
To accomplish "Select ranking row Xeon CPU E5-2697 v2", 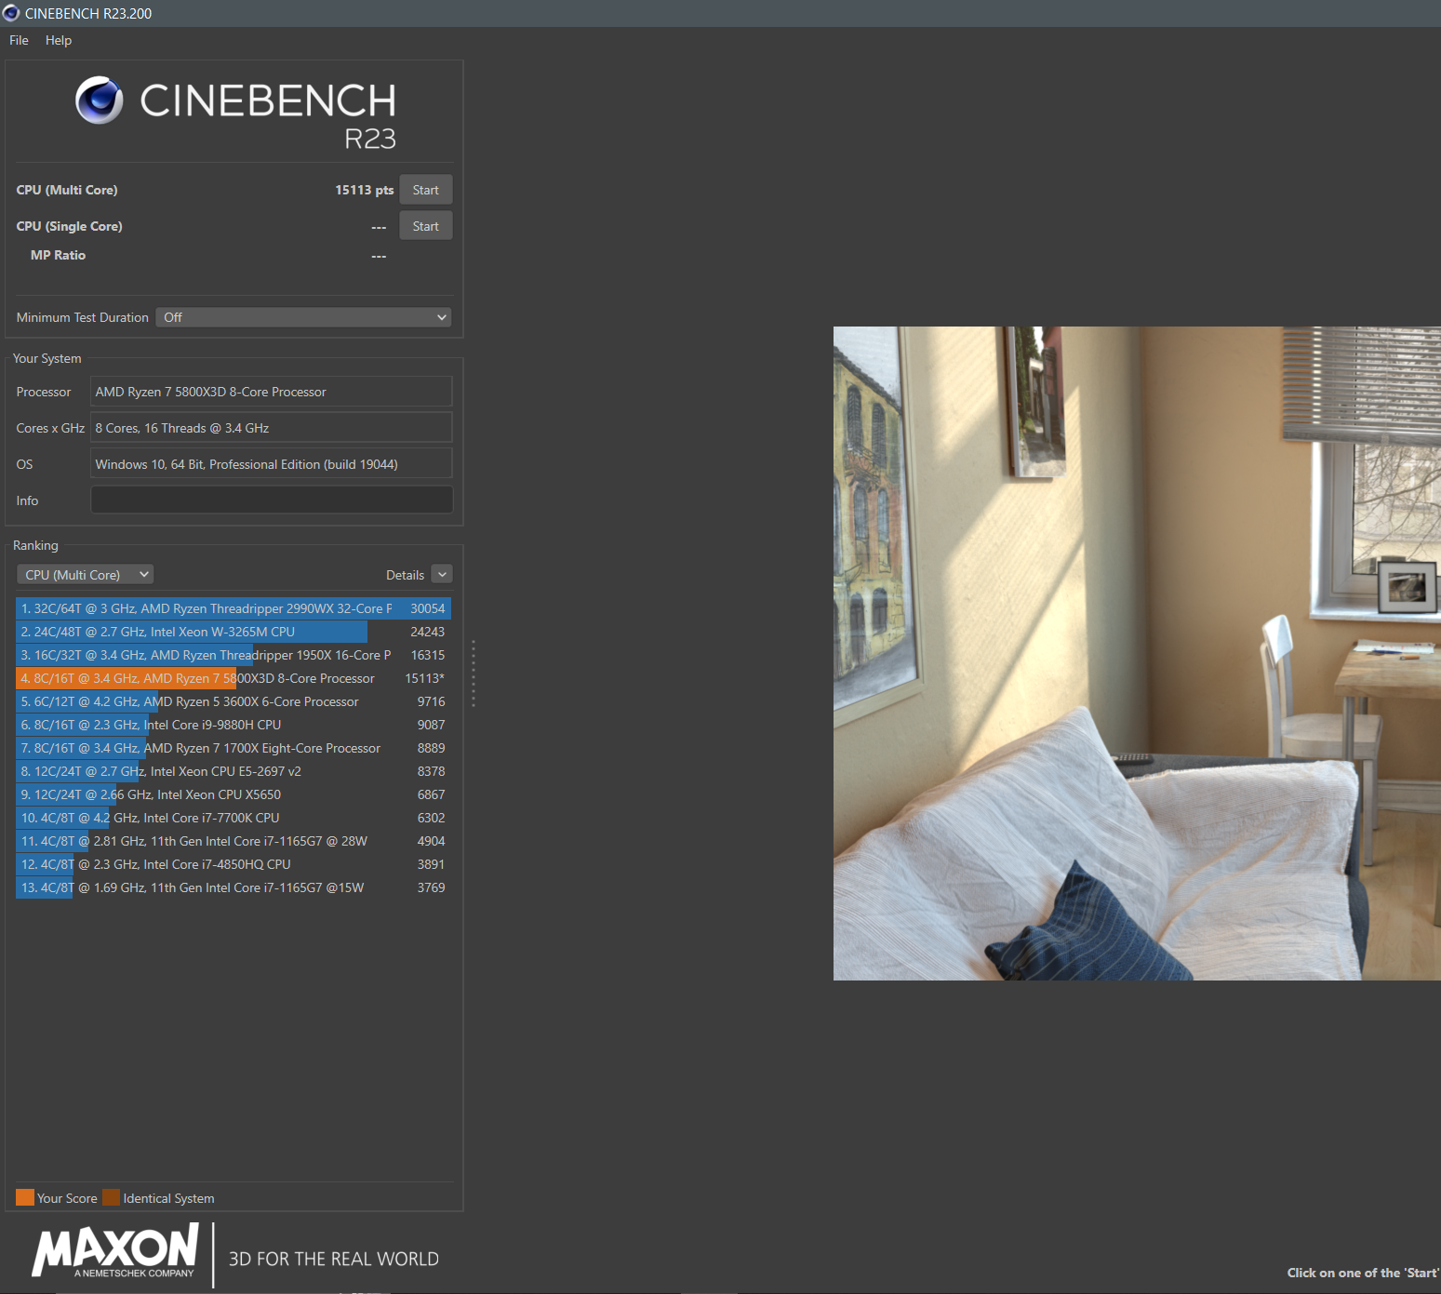I will [233, 771].
